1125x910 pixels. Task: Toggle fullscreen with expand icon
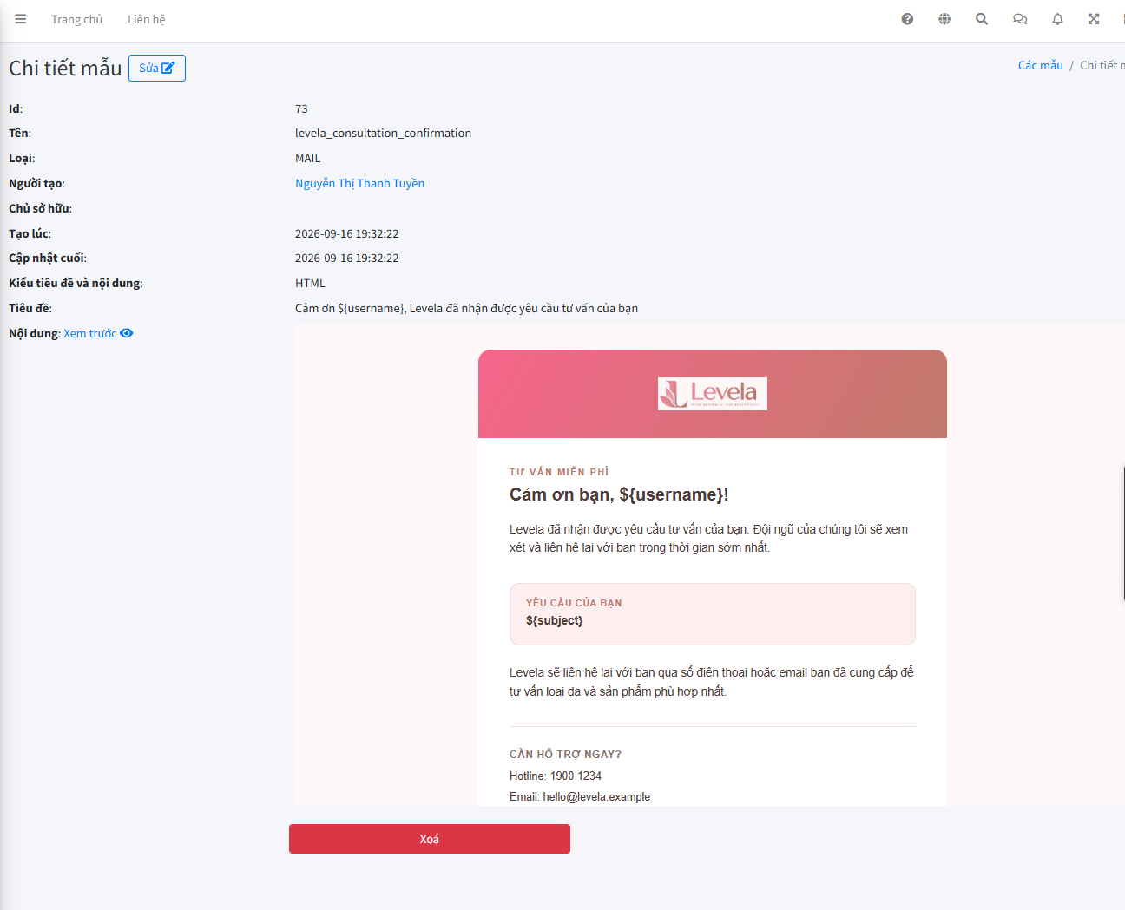tap(1094, 19)
